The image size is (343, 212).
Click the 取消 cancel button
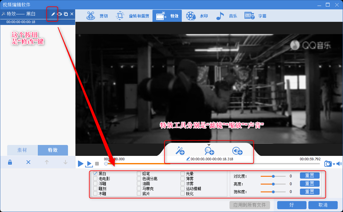(x=323, y=205)
